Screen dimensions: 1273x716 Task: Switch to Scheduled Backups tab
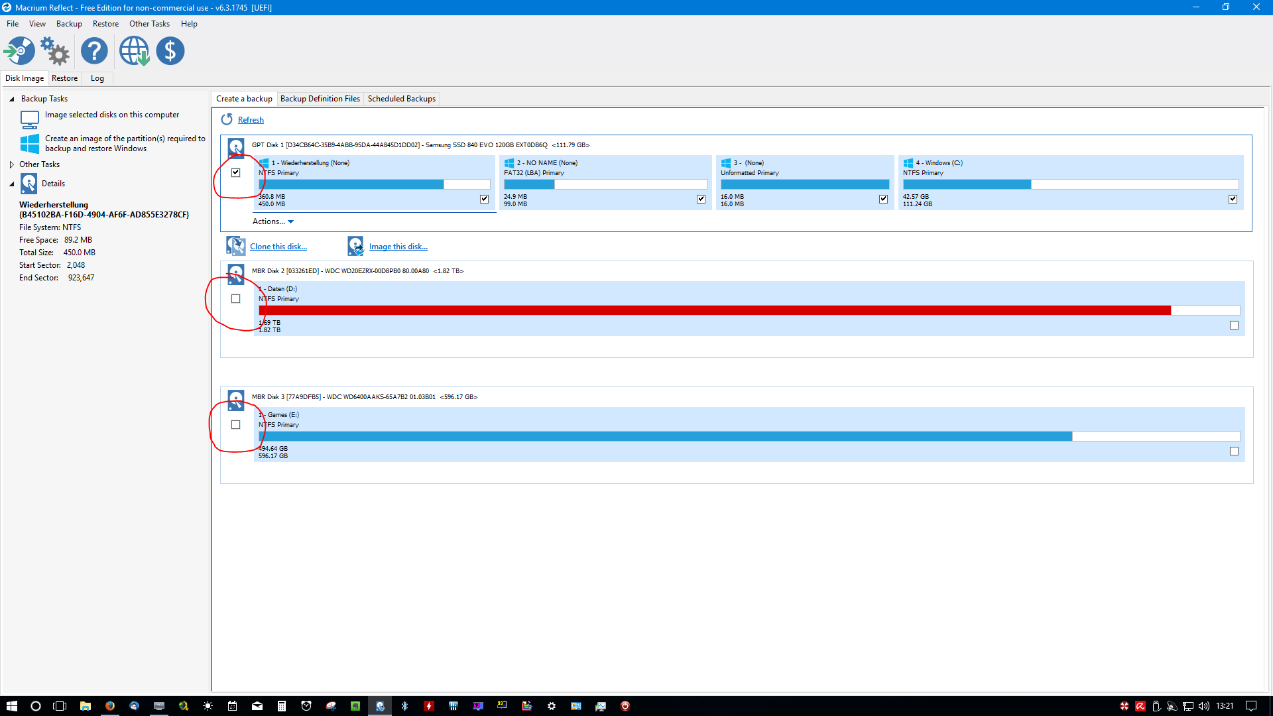[401, 99]
